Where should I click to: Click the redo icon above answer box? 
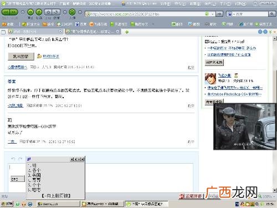(20, 159)
